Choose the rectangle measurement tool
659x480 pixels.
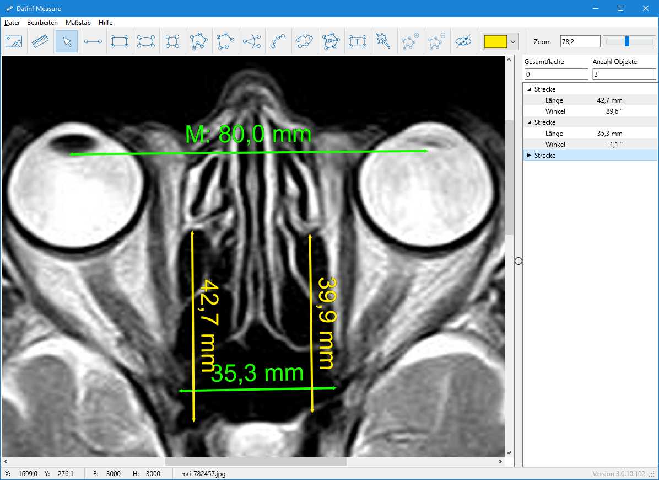pyautogui.click(x=120, y=41)
